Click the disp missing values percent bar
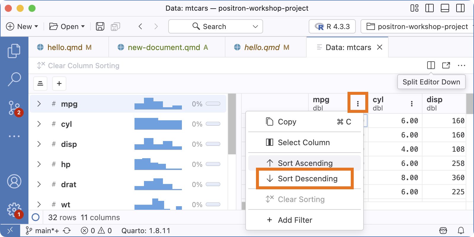This screenshot has height=237, width=474. (x=213, y=144)
